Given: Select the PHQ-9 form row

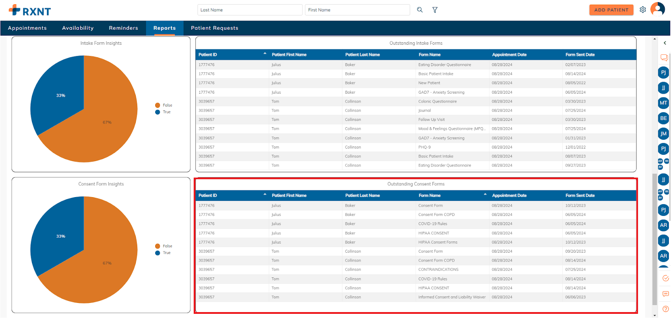Looking at the screenshot, I should pyautogui.click(x=416, y=147).
